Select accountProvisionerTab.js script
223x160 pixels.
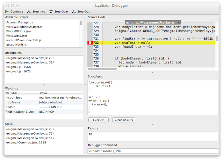(24, 40)
